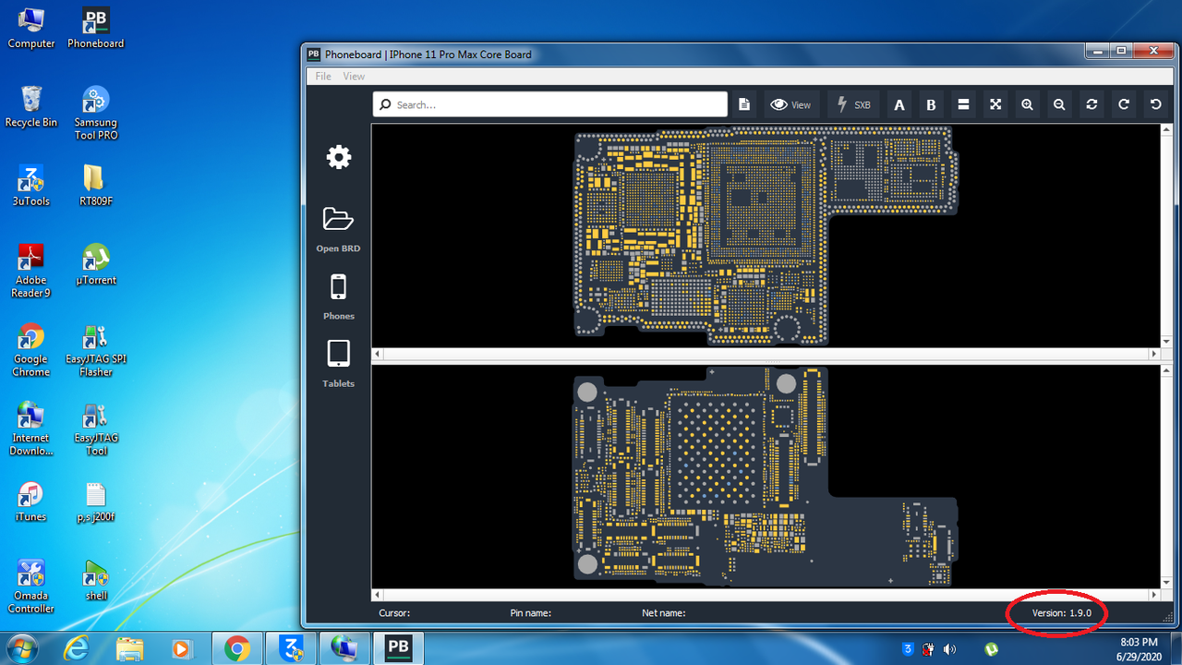Select Google Chrome desktop shortcut
1182x665 pixels.
(30, 350)
